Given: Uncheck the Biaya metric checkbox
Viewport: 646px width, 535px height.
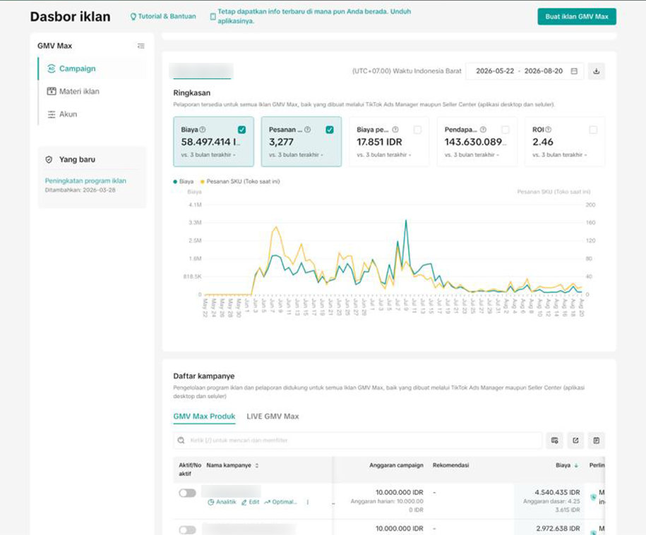Looking at the screenshot, I should click(242, 130).
